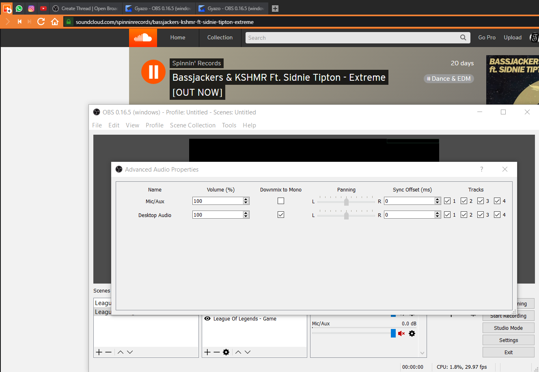This screenshot has height=372, width=539.
Task: Open OBS Settings button
Action: pos(508,340)
